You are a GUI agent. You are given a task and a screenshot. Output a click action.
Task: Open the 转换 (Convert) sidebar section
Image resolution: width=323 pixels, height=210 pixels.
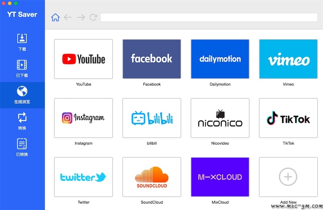(22, 121)
